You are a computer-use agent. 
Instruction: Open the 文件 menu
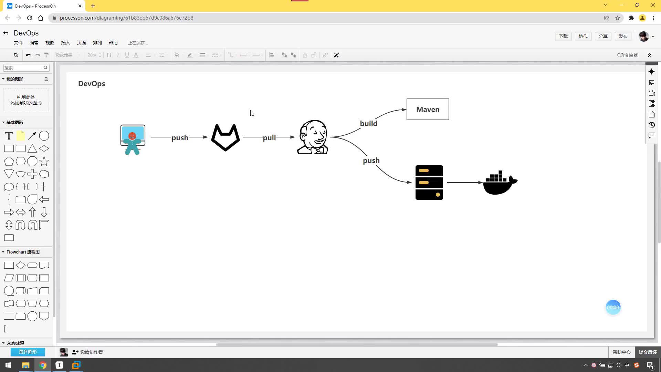pyautogui.click(x=18, y=43)
